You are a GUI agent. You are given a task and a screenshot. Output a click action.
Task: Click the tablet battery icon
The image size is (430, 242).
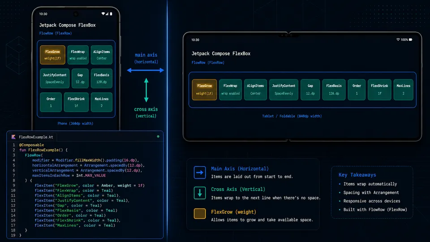click(411, 39)
